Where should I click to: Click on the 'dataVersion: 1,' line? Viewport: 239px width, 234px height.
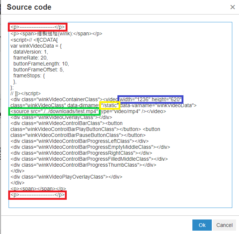[x=31, y=52]
